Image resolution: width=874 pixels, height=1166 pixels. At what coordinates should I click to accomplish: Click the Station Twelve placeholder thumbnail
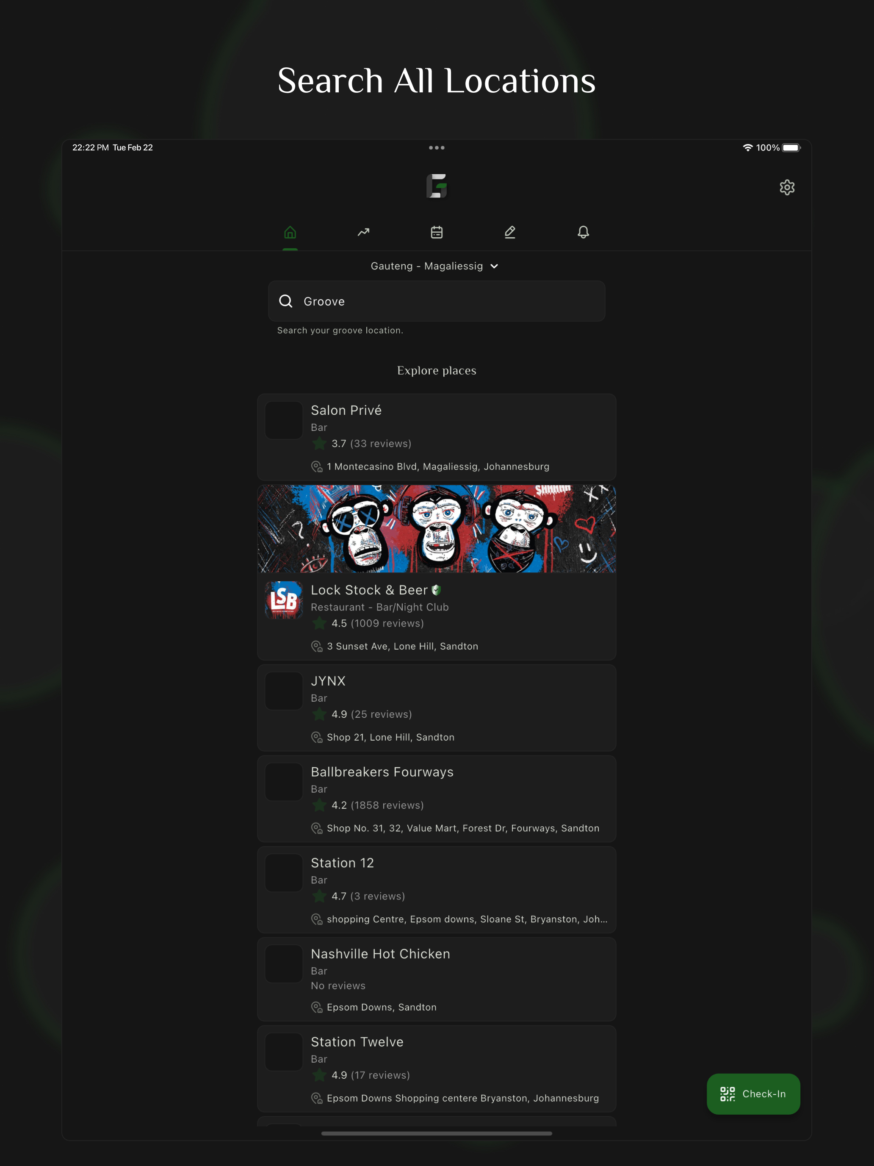tap(284, 1052)
